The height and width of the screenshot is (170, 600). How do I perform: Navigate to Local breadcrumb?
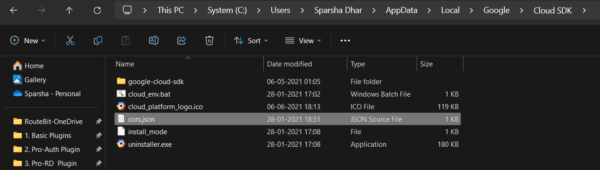click(x=451, y=10)
